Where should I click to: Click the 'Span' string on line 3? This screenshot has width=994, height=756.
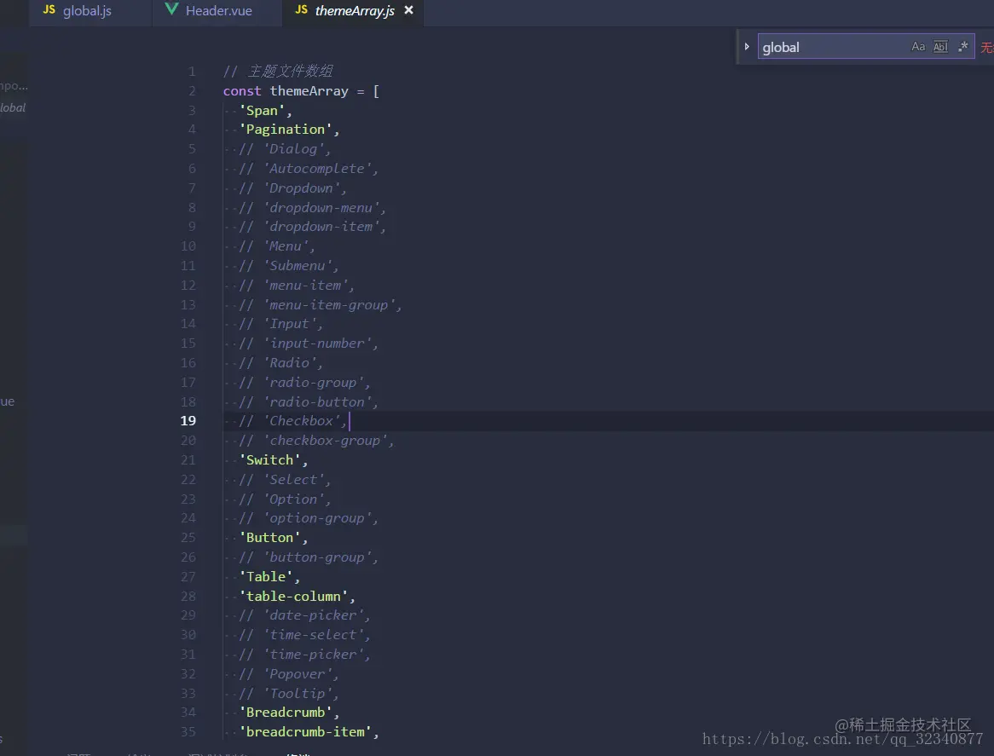click(262, 111)
